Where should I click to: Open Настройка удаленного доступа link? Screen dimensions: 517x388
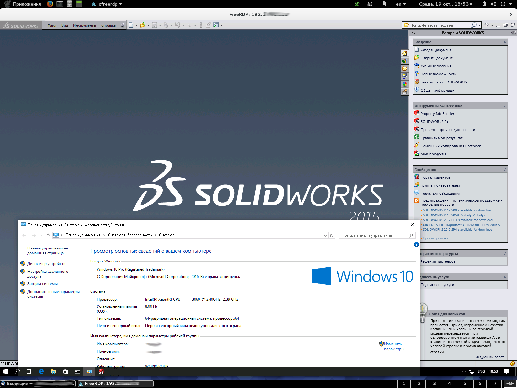48,274
